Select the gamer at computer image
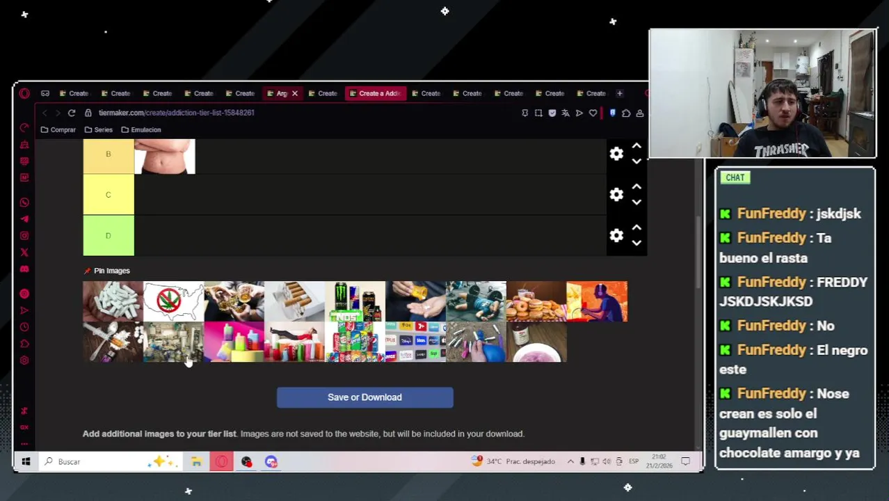Screen dimensions: 889x501 pos(597,301)
